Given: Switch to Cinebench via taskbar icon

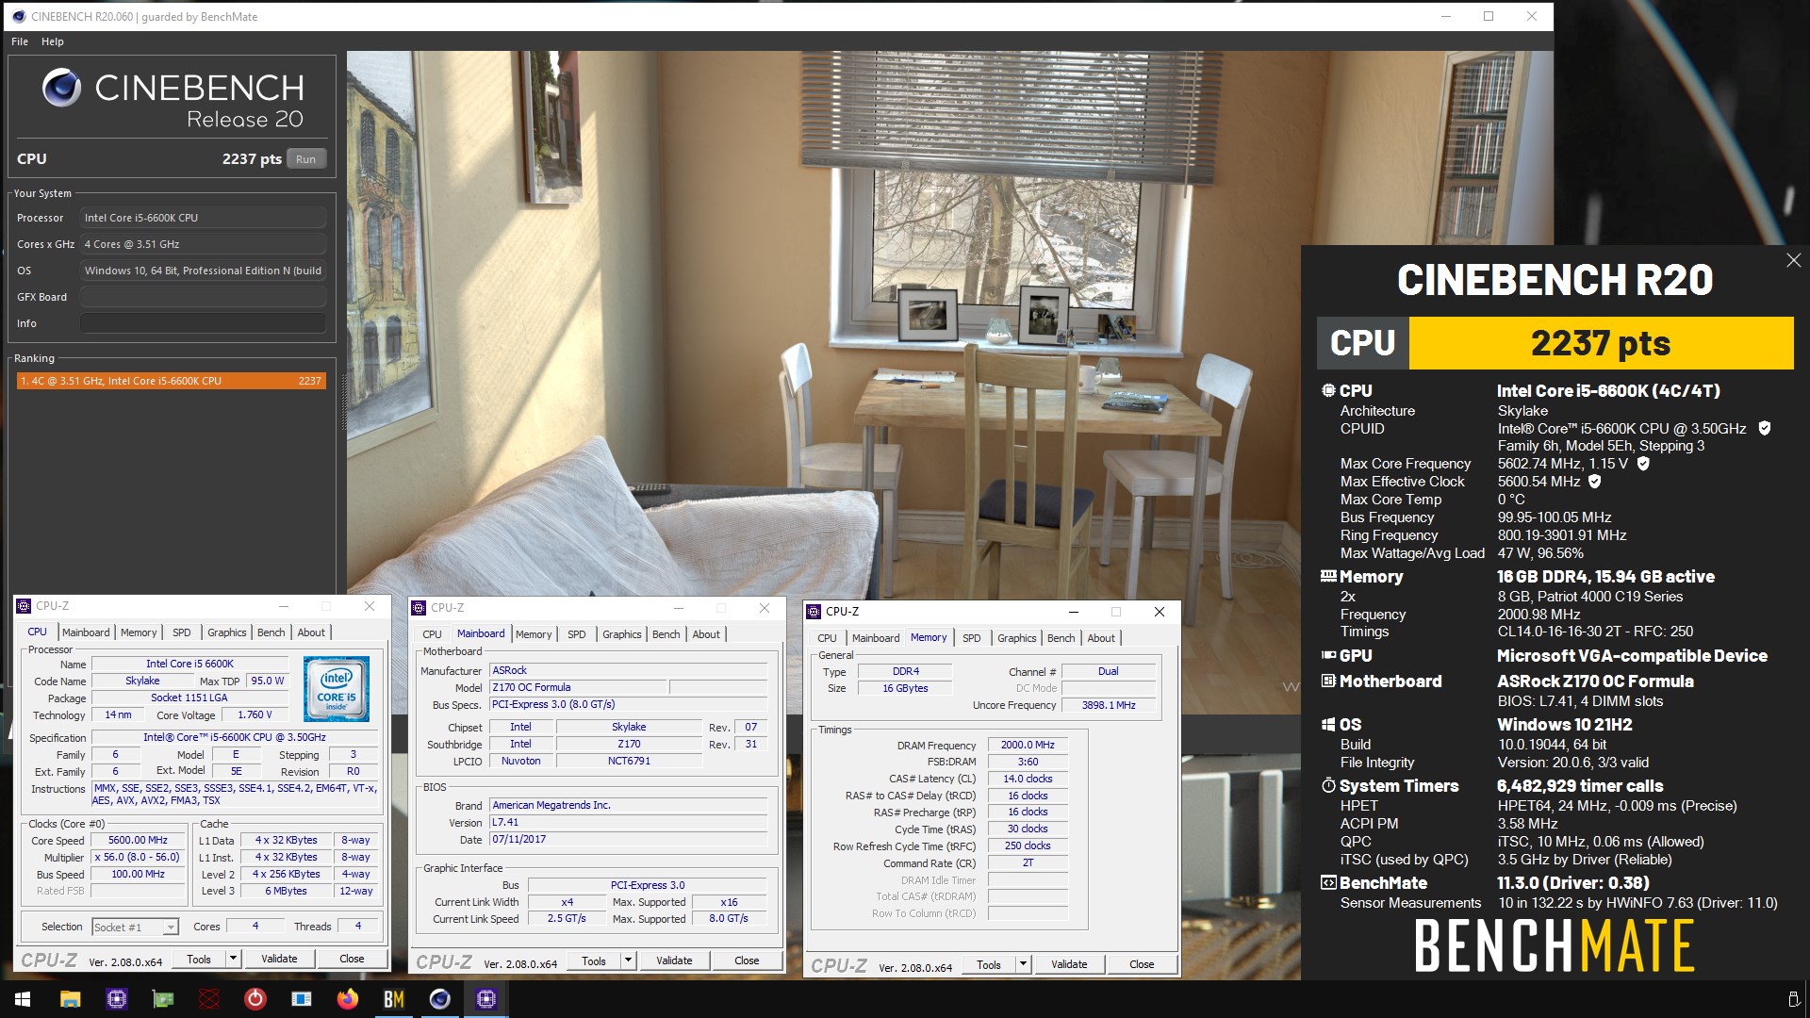Looking at the screenshot, I should 440,999.
